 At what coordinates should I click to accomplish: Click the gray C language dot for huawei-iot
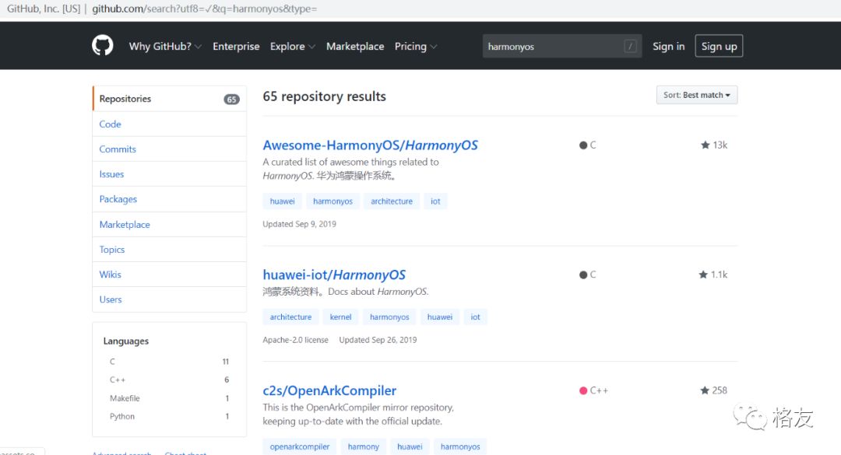[x=583, y=275]
